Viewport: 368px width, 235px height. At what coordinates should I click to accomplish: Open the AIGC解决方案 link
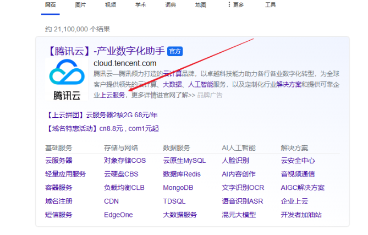(x=303, y=188)
